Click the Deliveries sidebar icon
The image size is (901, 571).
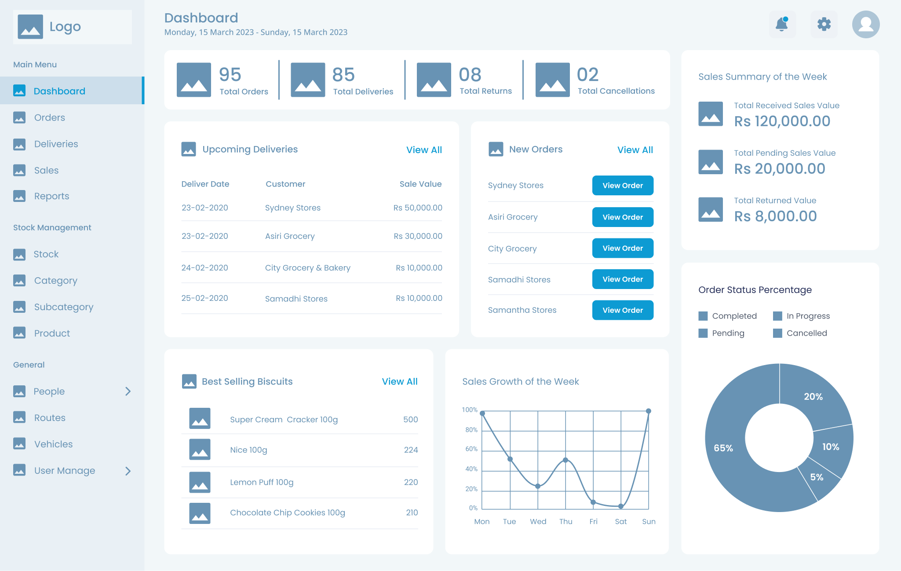click(20, 144)
